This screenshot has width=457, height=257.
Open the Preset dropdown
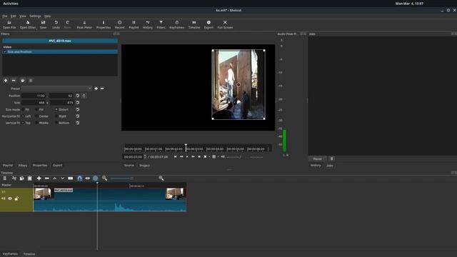[56, 89]
